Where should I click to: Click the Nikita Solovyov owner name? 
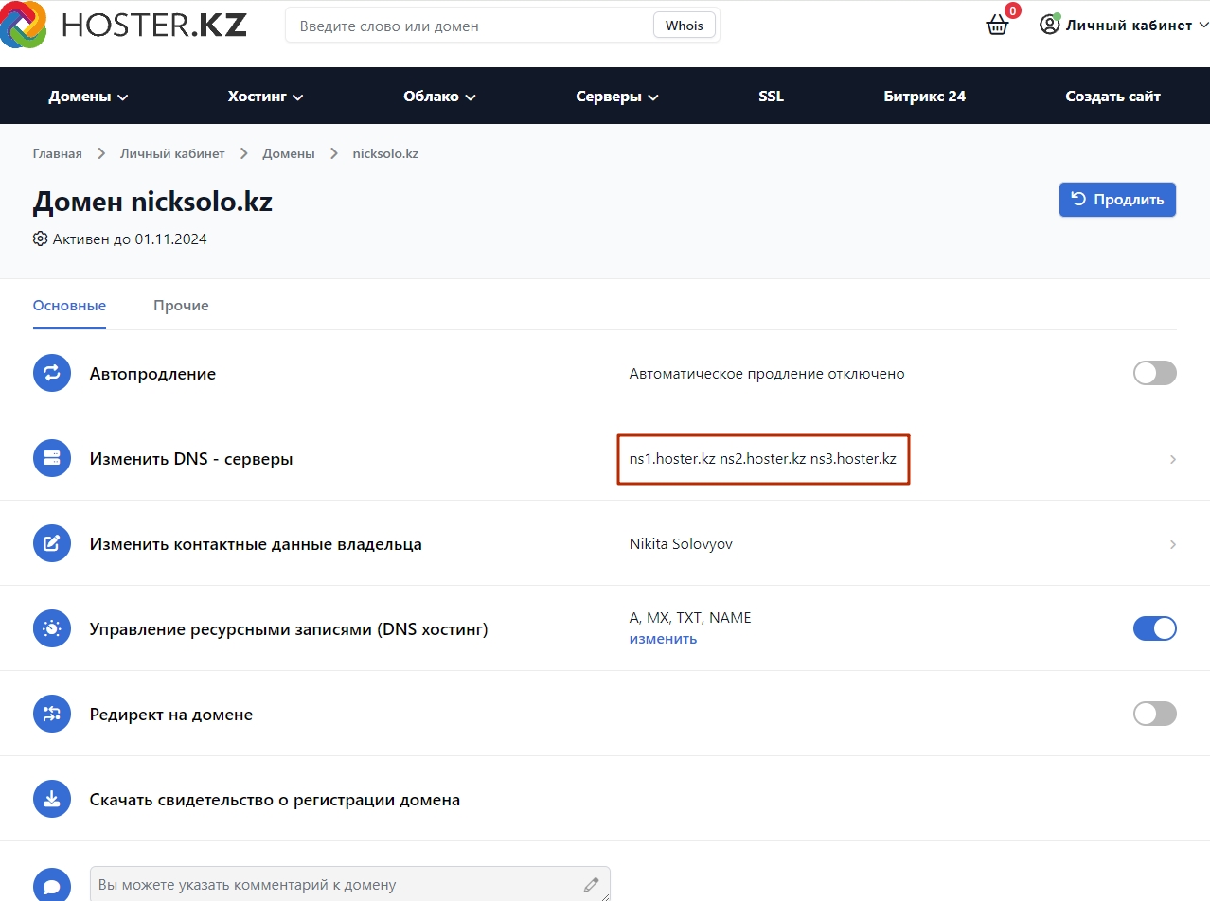[681, 544]
